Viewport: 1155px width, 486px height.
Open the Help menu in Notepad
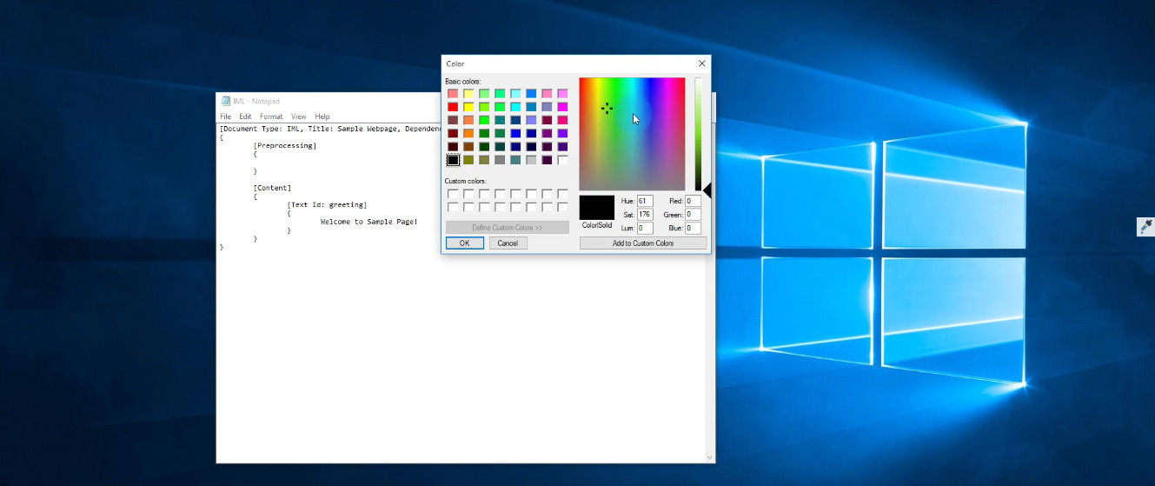[x=322, y=117]
